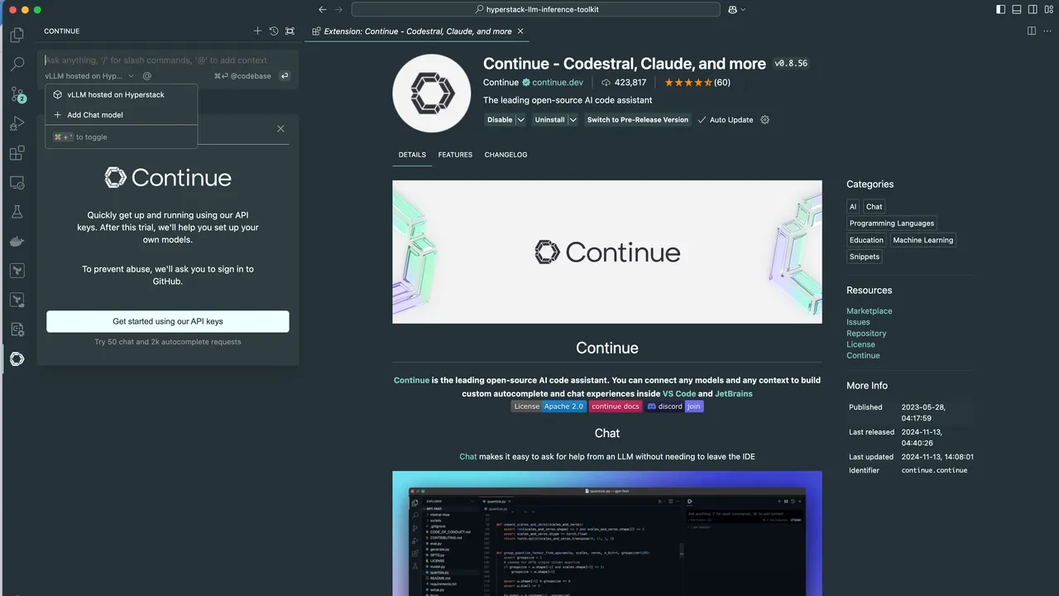
Task: Open the Continue link under Resources
Action: [x=863, y=355]
